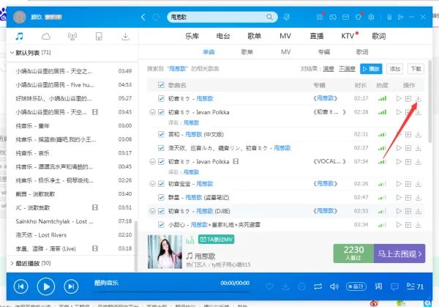Click the blue 播放 button
The height and width of the screenshot is (307, 439).
point(371,69)
